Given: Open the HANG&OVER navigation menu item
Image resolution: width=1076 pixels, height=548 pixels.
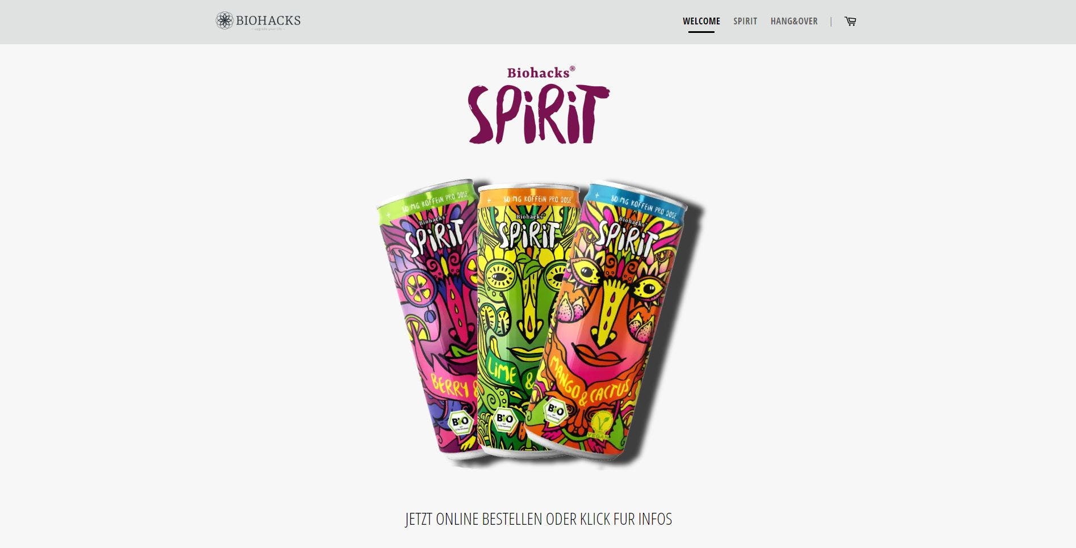Looking at the screenshot, I should 794,21.
